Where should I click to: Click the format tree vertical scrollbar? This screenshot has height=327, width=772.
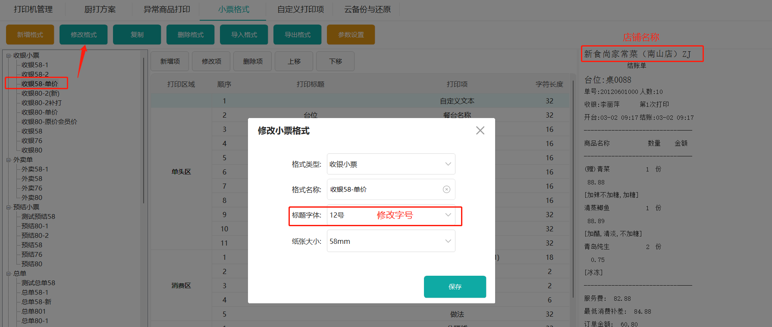(143, 131)
